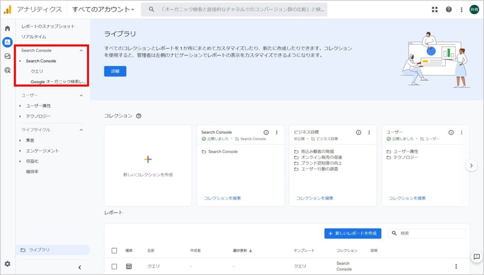Click the table type icon in クエリ row
Viewport: 484px width, 275px height.
coord(129,267)
